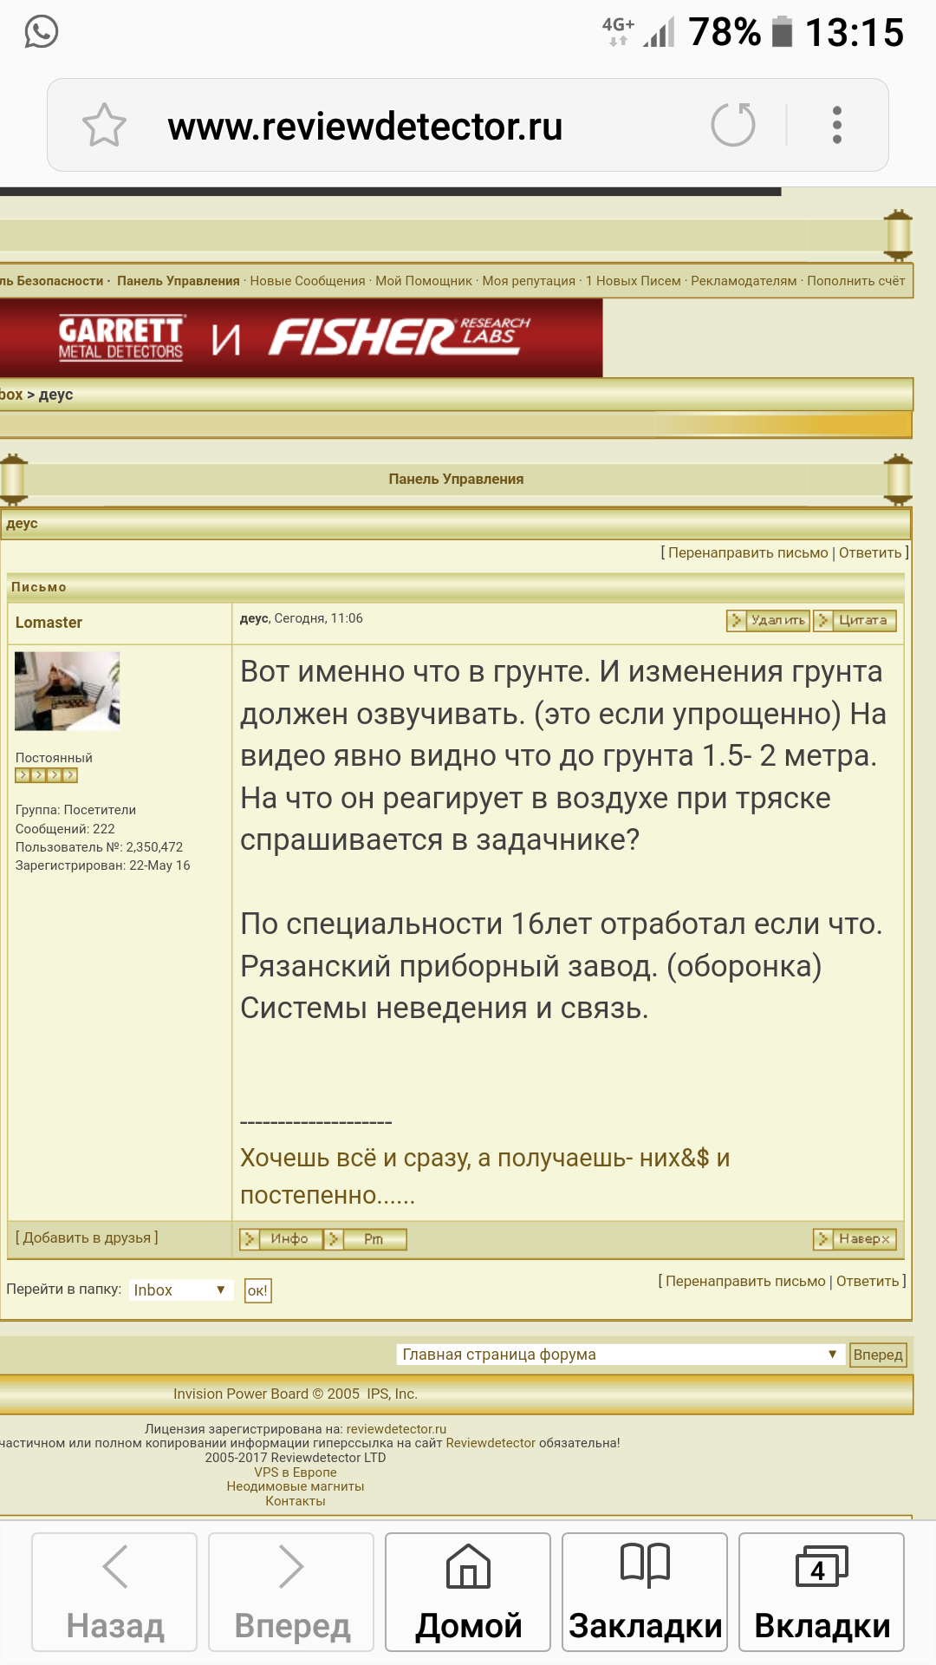Screen dimensions: 936x1665
Task: Reload the page with refresh icon
Action: click(x=733, y=125)
